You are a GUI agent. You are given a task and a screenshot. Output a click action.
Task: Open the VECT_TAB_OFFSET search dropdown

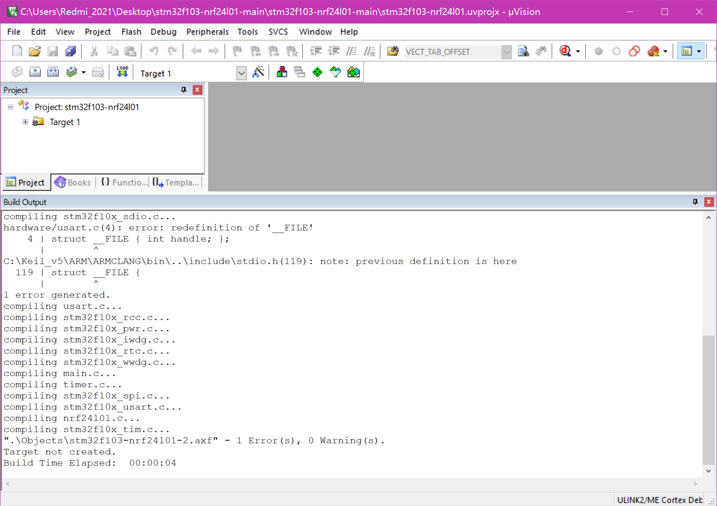click(507, 52)
